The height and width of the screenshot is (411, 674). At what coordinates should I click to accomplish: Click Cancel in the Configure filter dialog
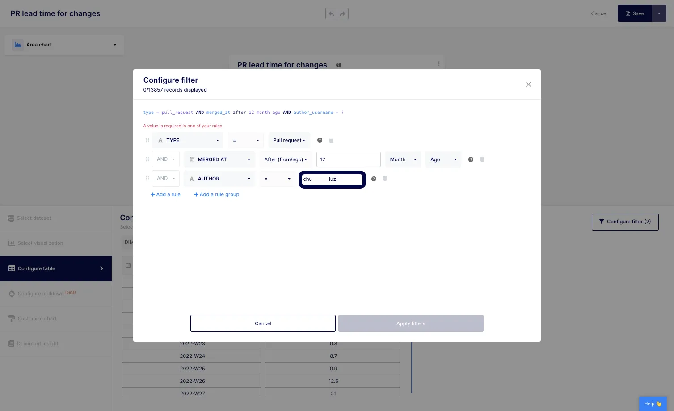[x=263, y=323]
